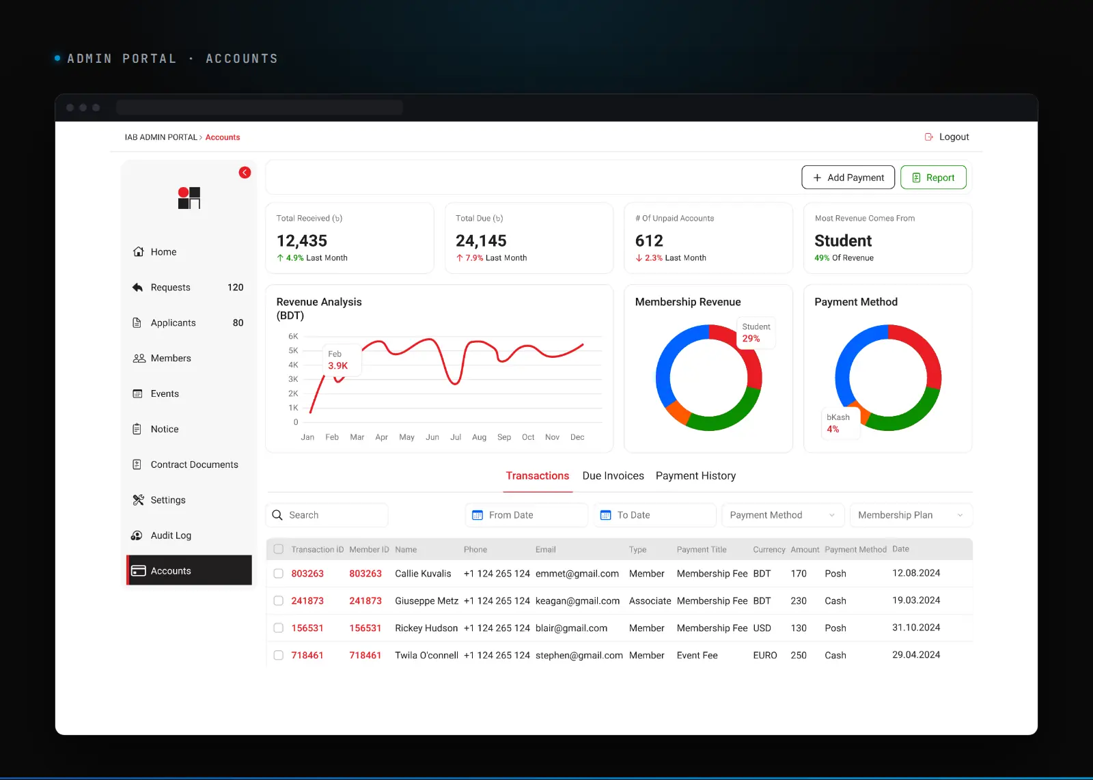Click the Accounts breadcrumb link

[223, 137]
